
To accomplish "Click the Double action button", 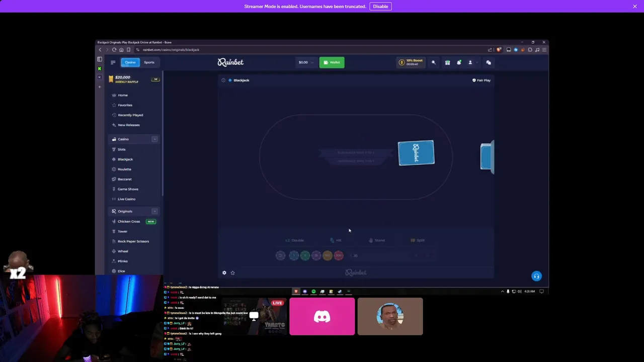I will 294,240.
